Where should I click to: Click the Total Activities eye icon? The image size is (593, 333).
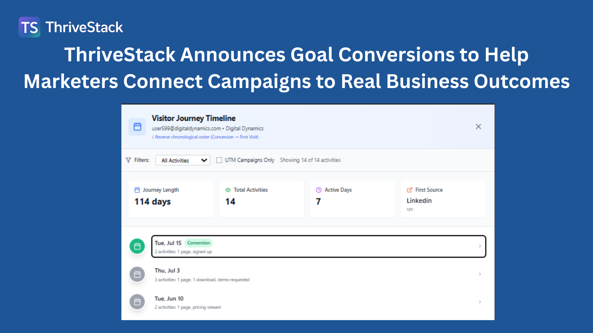[x=228, y=190]
